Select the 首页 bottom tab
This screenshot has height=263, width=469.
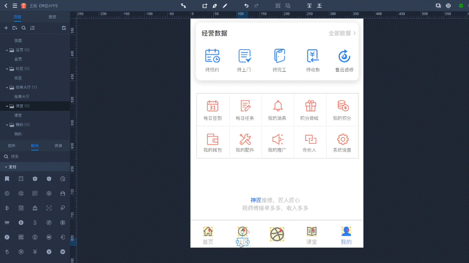pos(208,235)
